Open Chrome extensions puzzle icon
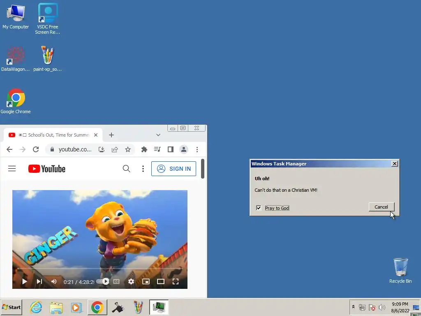421x316 pixels. click(144, 149)
